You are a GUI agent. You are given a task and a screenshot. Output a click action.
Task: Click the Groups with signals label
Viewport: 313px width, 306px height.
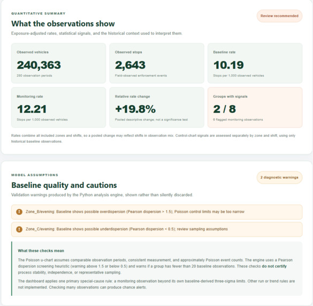click(230, 97)
